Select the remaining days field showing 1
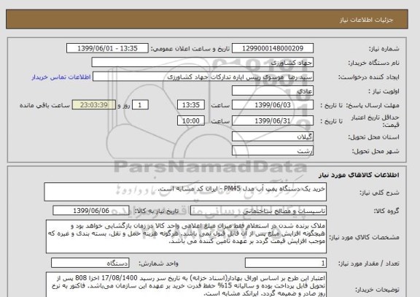The image size is (420, 297). point(140,105)
